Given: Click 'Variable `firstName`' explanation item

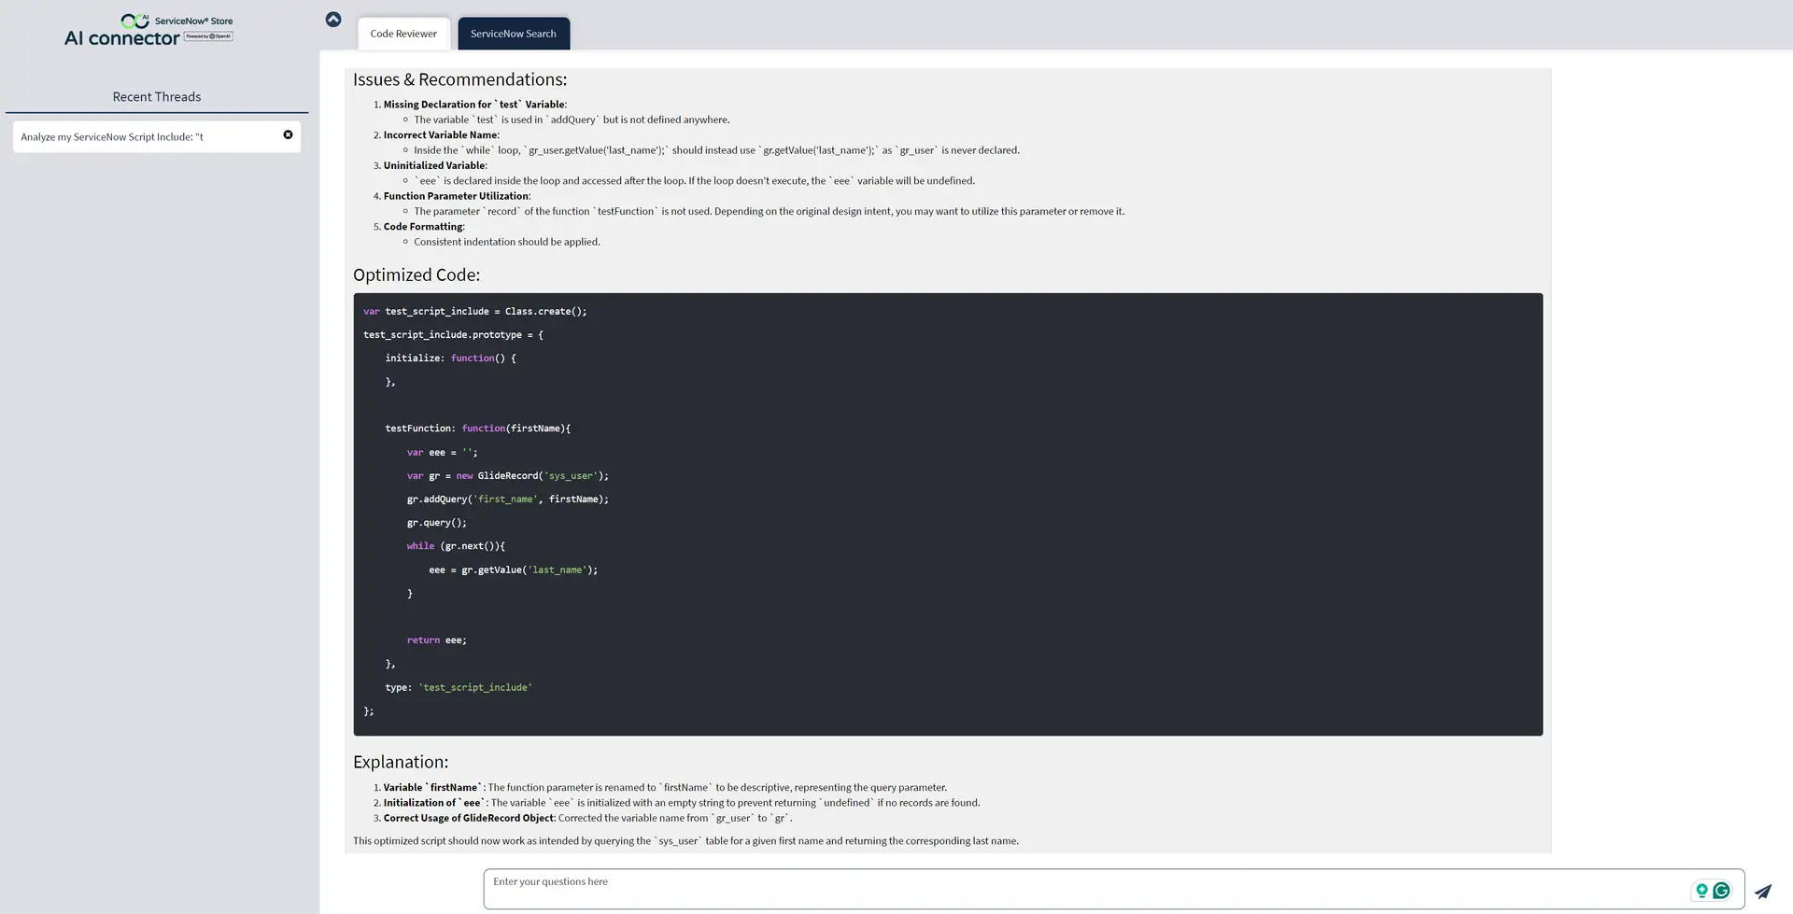Looking at the screenshot, I should 665,787.
